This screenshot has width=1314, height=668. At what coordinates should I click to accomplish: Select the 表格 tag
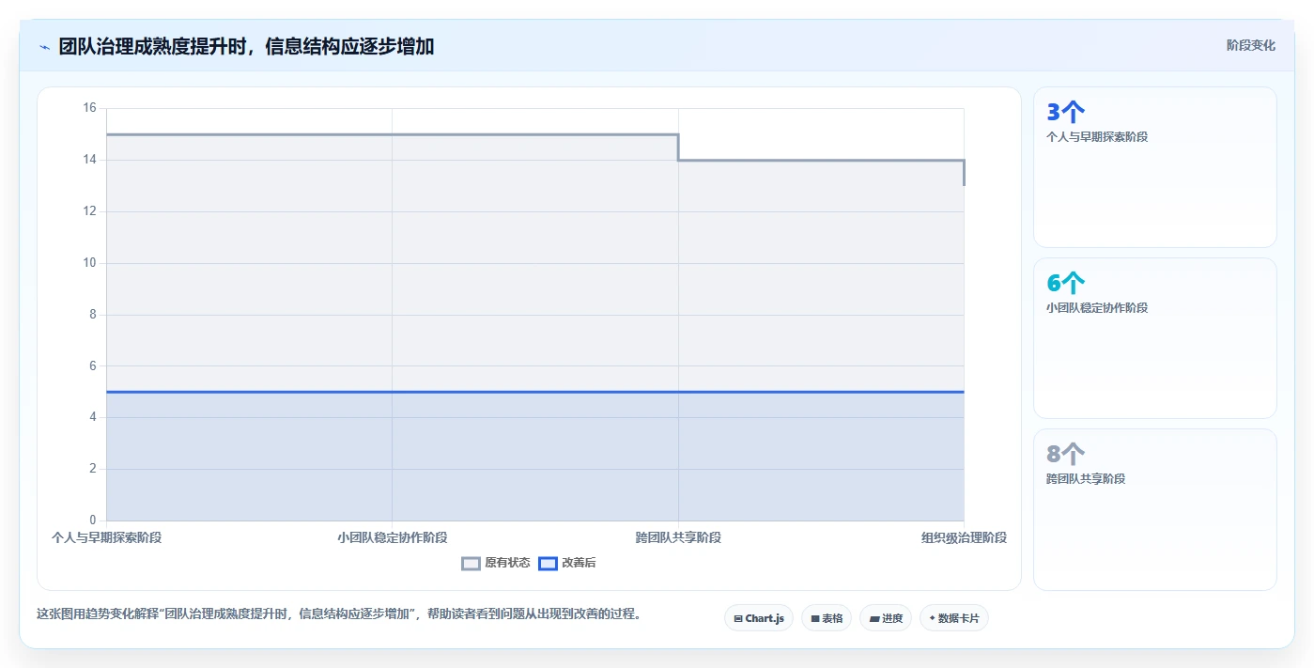click(827, 618)
